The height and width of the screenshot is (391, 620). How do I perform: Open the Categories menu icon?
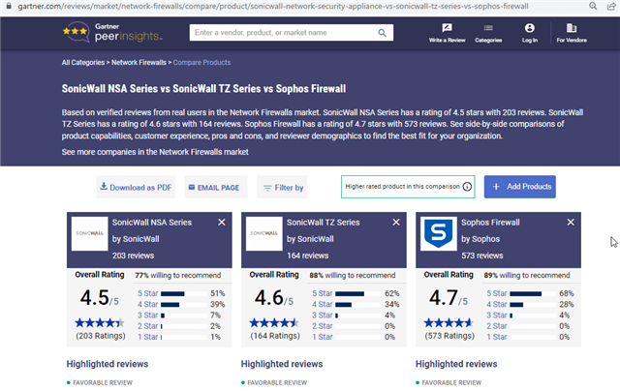click(488, 28)
